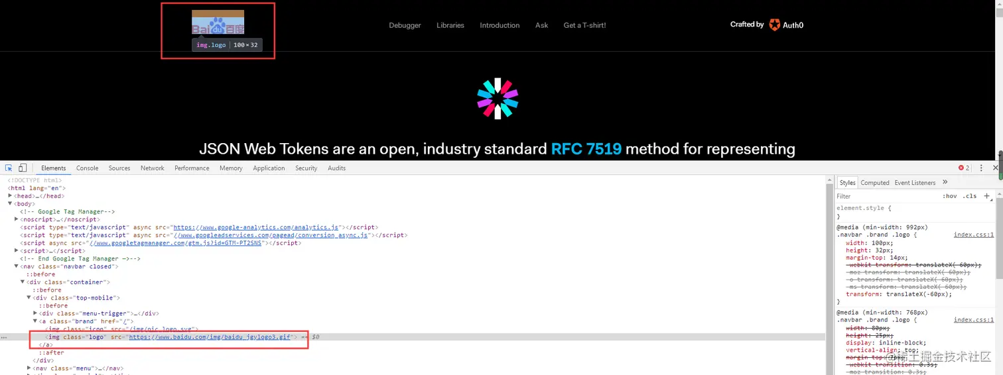Click the RFC 7519 link in headline
This screenshot has width=1003, height=375.
pyautogui.click(x=586, y=148)
